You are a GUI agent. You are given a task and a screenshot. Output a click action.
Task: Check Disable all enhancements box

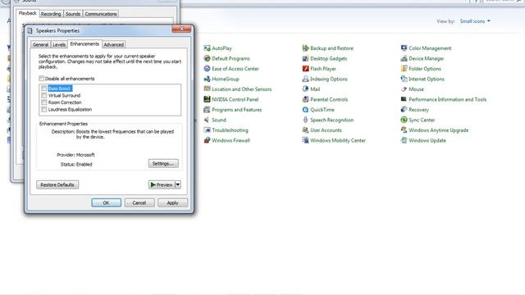point(42,79)
